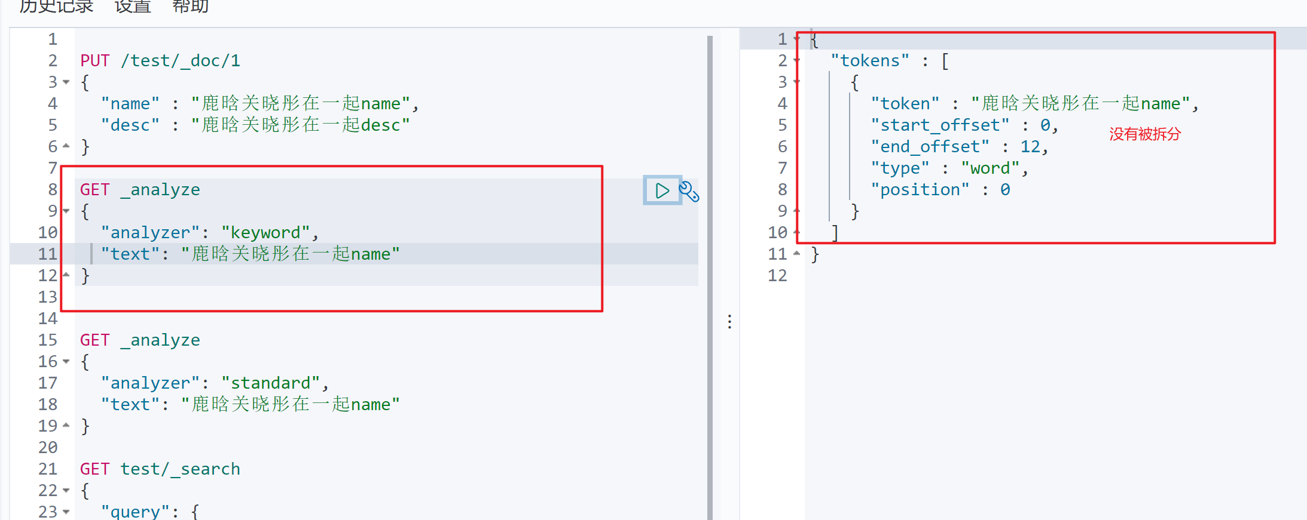The height and width of the screenshot is (520, 1307).
Task: Collapse the keyword analyze body at line 9
Action: (x=66, y=211)
